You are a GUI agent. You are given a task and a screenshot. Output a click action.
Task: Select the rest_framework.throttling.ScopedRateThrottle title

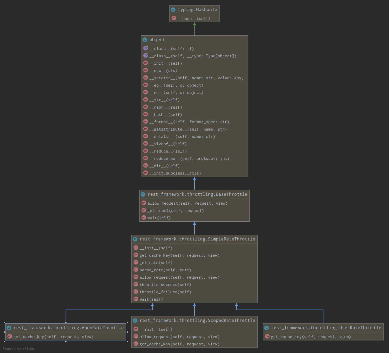pyautogui.click(x=197, y=321)
